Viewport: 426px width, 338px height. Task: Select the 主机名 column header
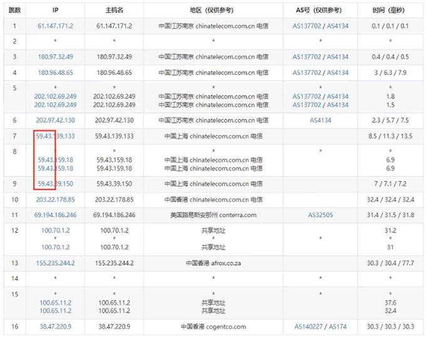[114, 11]
